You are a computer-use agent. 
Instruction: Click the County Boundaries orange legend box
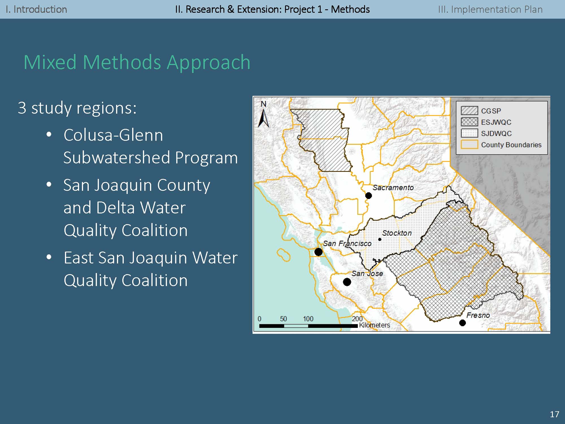[469, 144]
